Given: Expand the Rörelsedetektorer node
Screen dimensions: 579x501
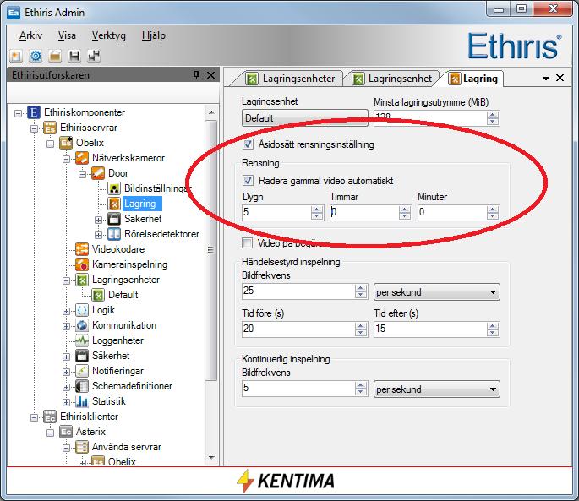Looking at the screenshot, I should tap(98, 234).
